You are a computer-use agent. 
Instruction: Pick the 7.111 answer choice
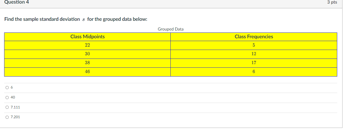7,107
